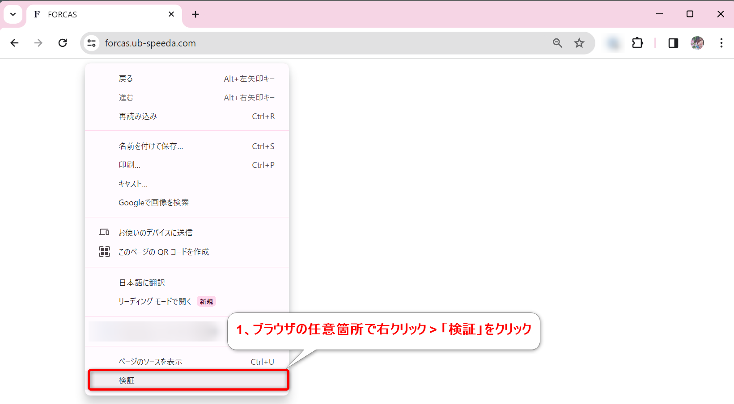
Task: Close the FORCAS tab
Action: 171,14
